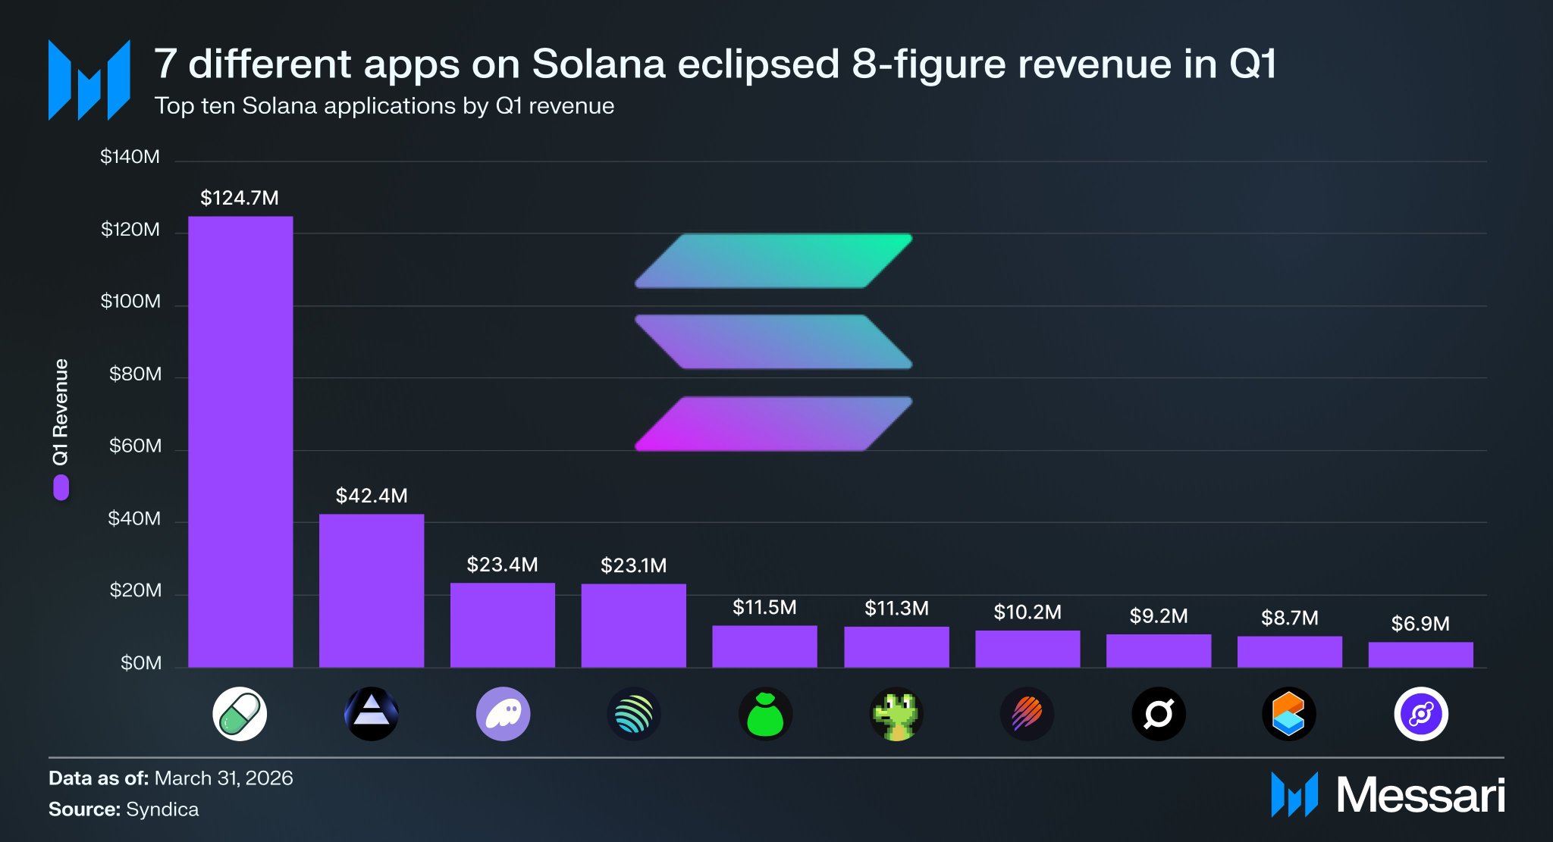1553x842 pixels.
Task: Select the purple ghost app icon
Action: click(x=503, y=714)
